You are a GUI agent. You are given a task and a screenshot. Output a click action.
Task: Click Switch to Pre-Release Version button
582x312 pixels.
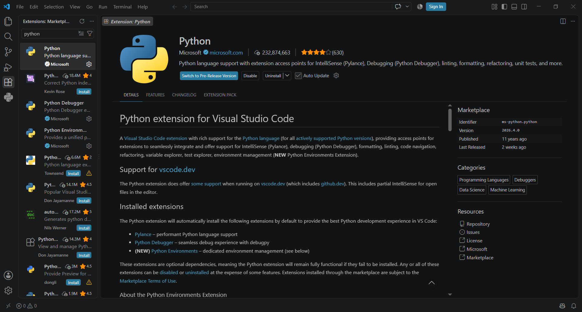pos(209,76)
